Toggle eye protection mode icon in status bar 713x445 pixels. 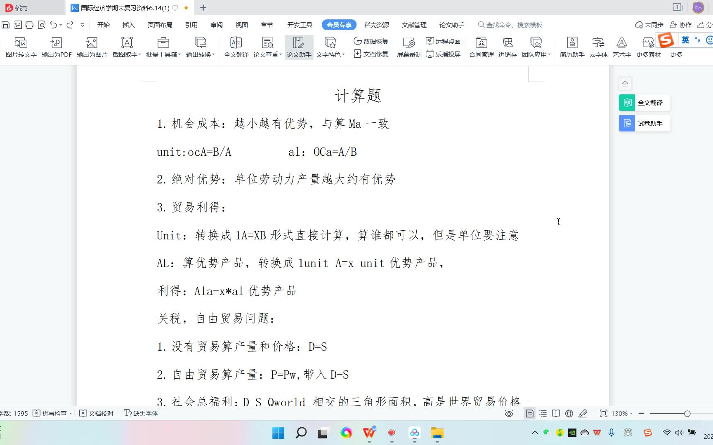click(x=509, y=413)
